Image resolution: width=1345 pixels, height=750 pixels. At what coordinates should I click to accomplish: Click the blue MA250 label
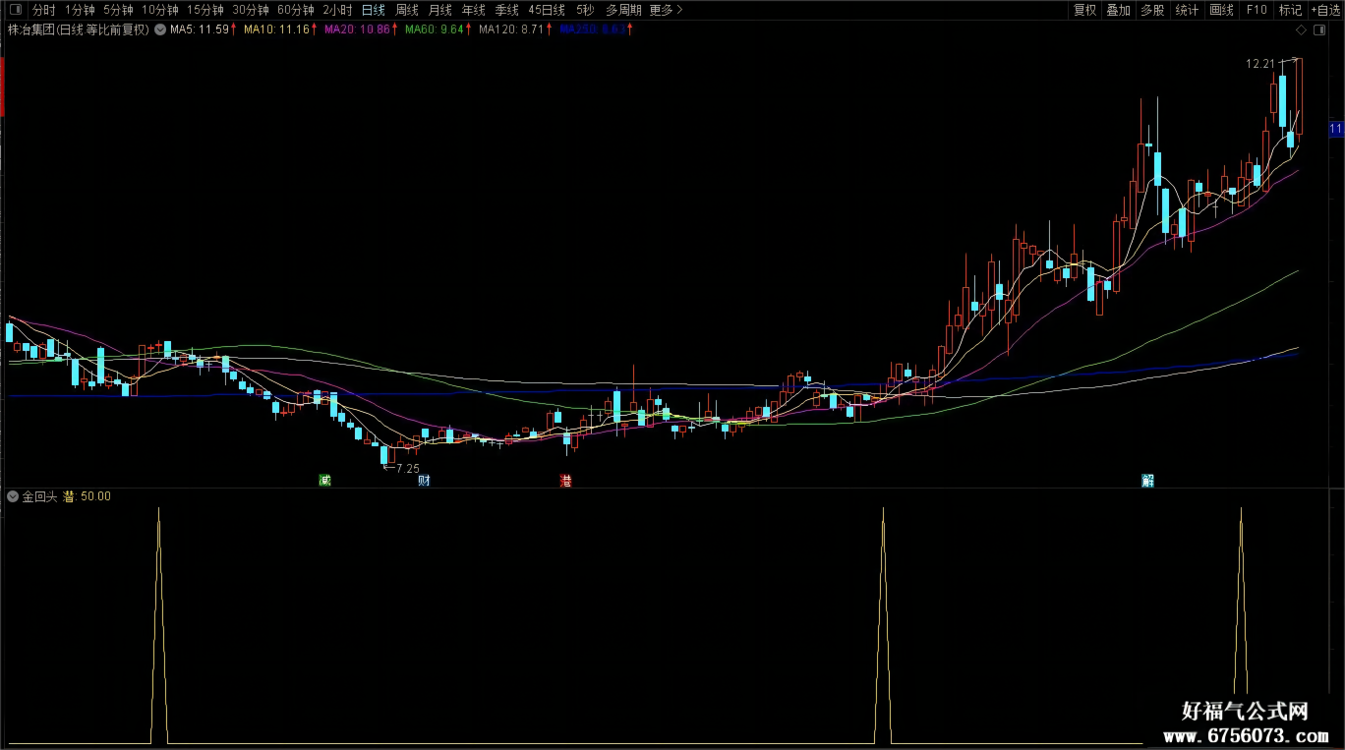click(592, 29)
